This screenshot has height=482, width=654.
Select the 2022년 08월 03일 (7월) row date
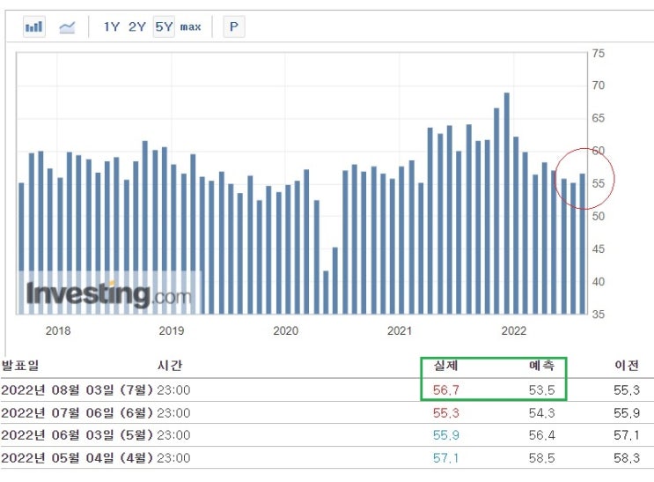(x=77, y=390)
